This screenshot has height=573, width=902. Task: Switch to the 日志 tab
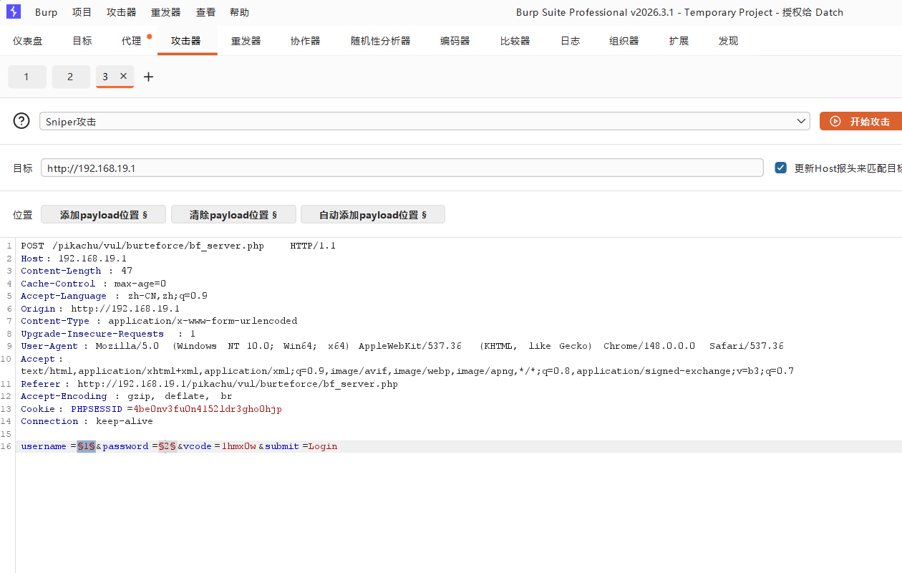click(571, 41)
